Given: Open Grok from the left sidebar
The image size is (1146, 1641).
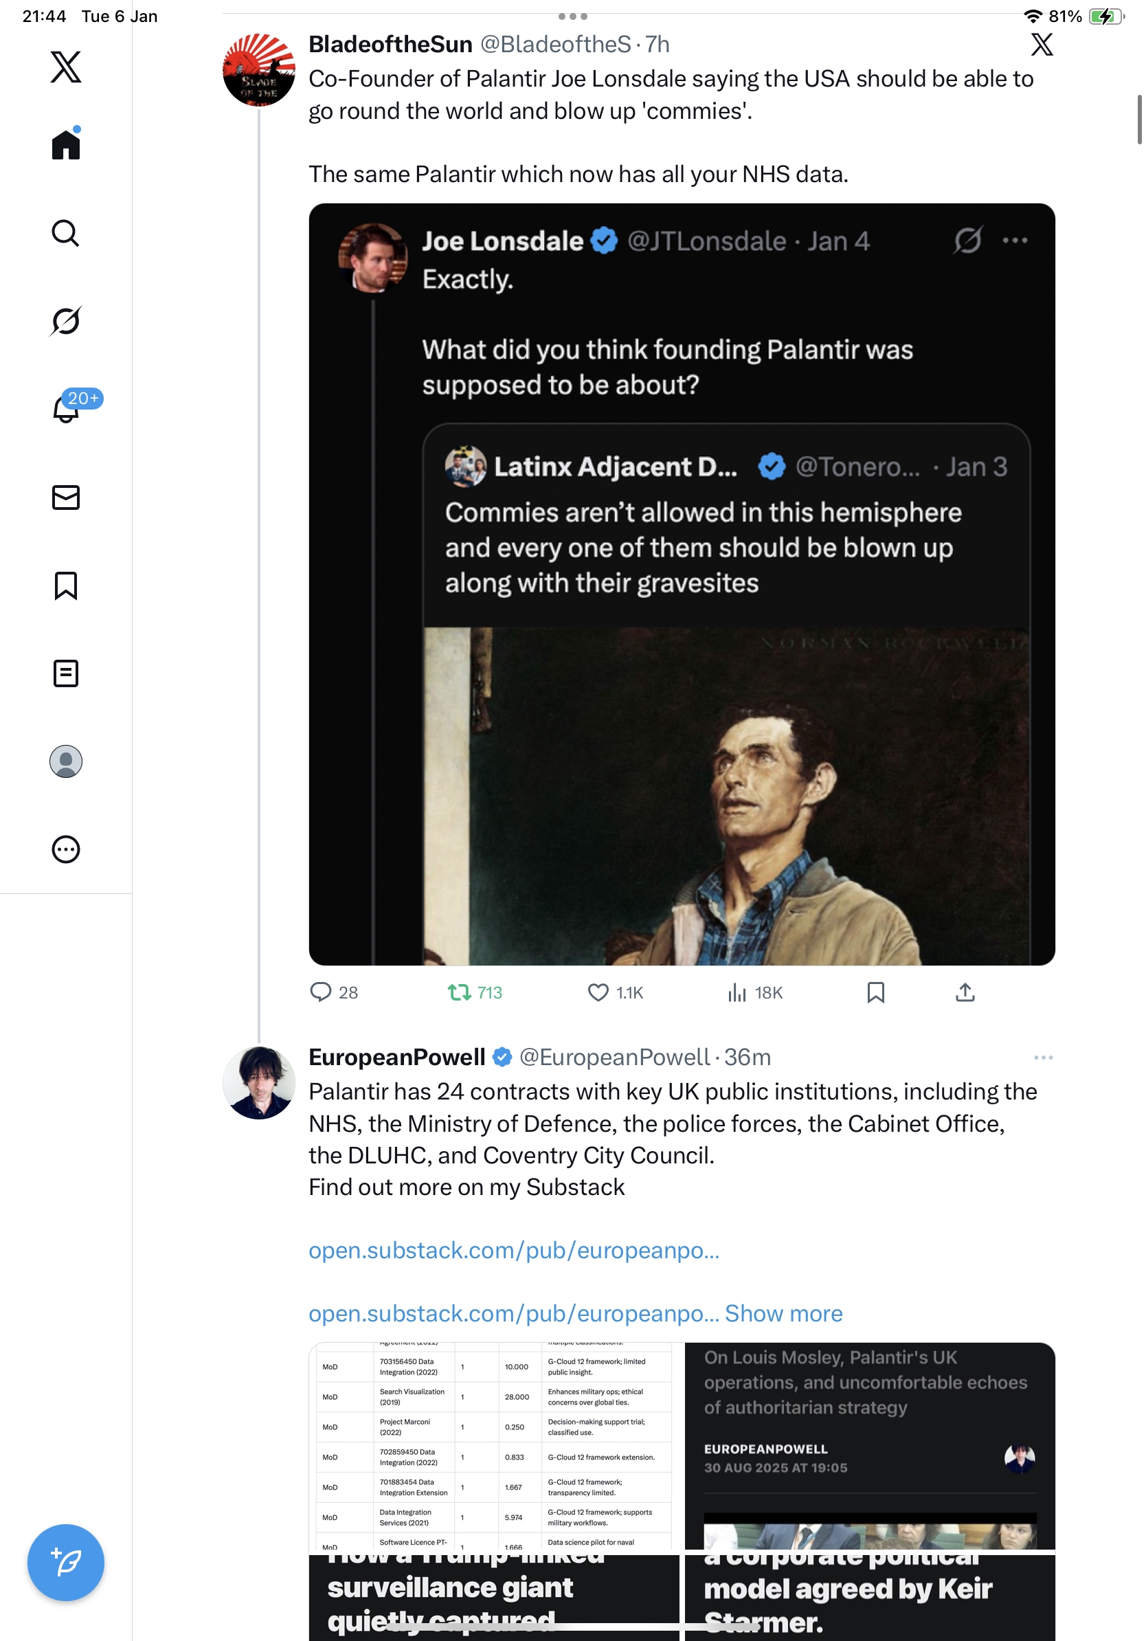Looking at the screenshot, I should (x=66, y=321).
